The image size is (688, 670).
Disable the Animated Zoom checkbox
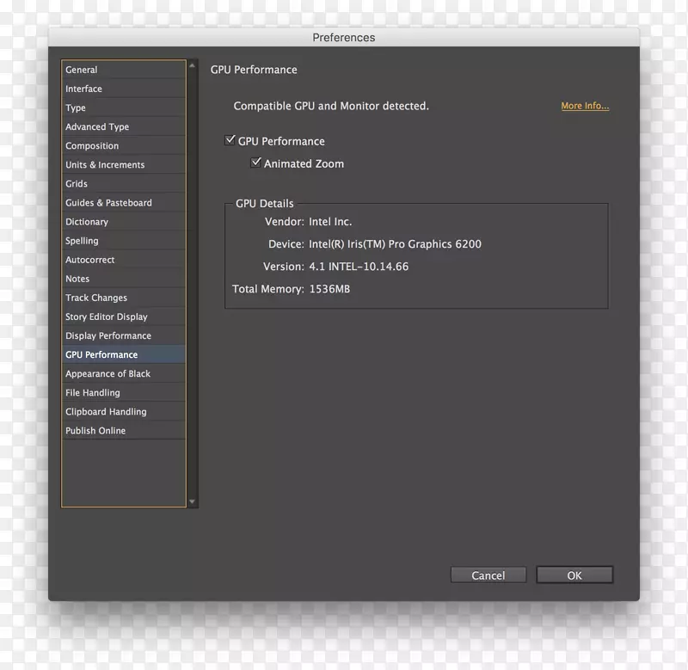pyautogui.click(x=255, y=163)
